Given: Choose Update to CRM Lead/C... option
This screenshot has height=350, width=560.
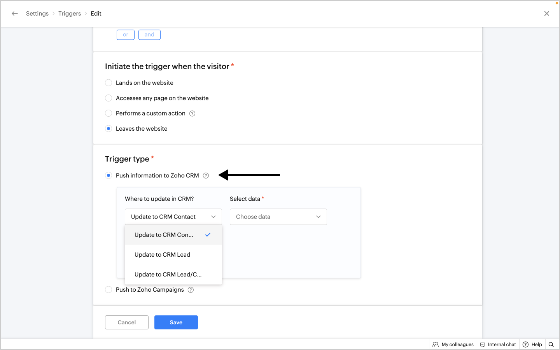Looking at the screenshot, I should [168, 275].
